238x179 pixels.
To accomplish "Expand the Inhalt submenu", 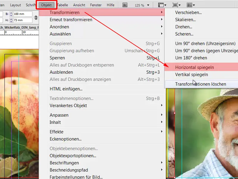I will [102, 122].
